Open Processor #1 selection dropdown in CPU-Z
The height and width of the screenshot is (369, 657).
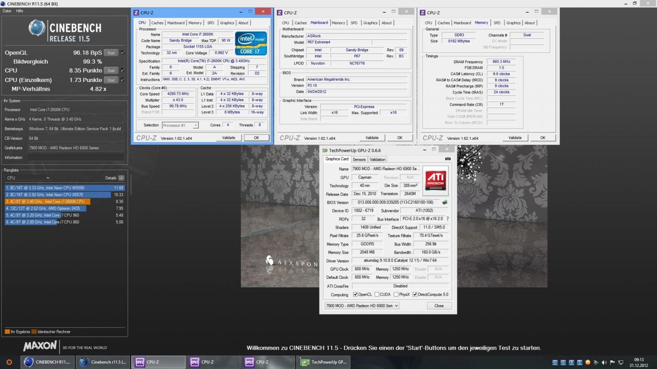[180, 125]
